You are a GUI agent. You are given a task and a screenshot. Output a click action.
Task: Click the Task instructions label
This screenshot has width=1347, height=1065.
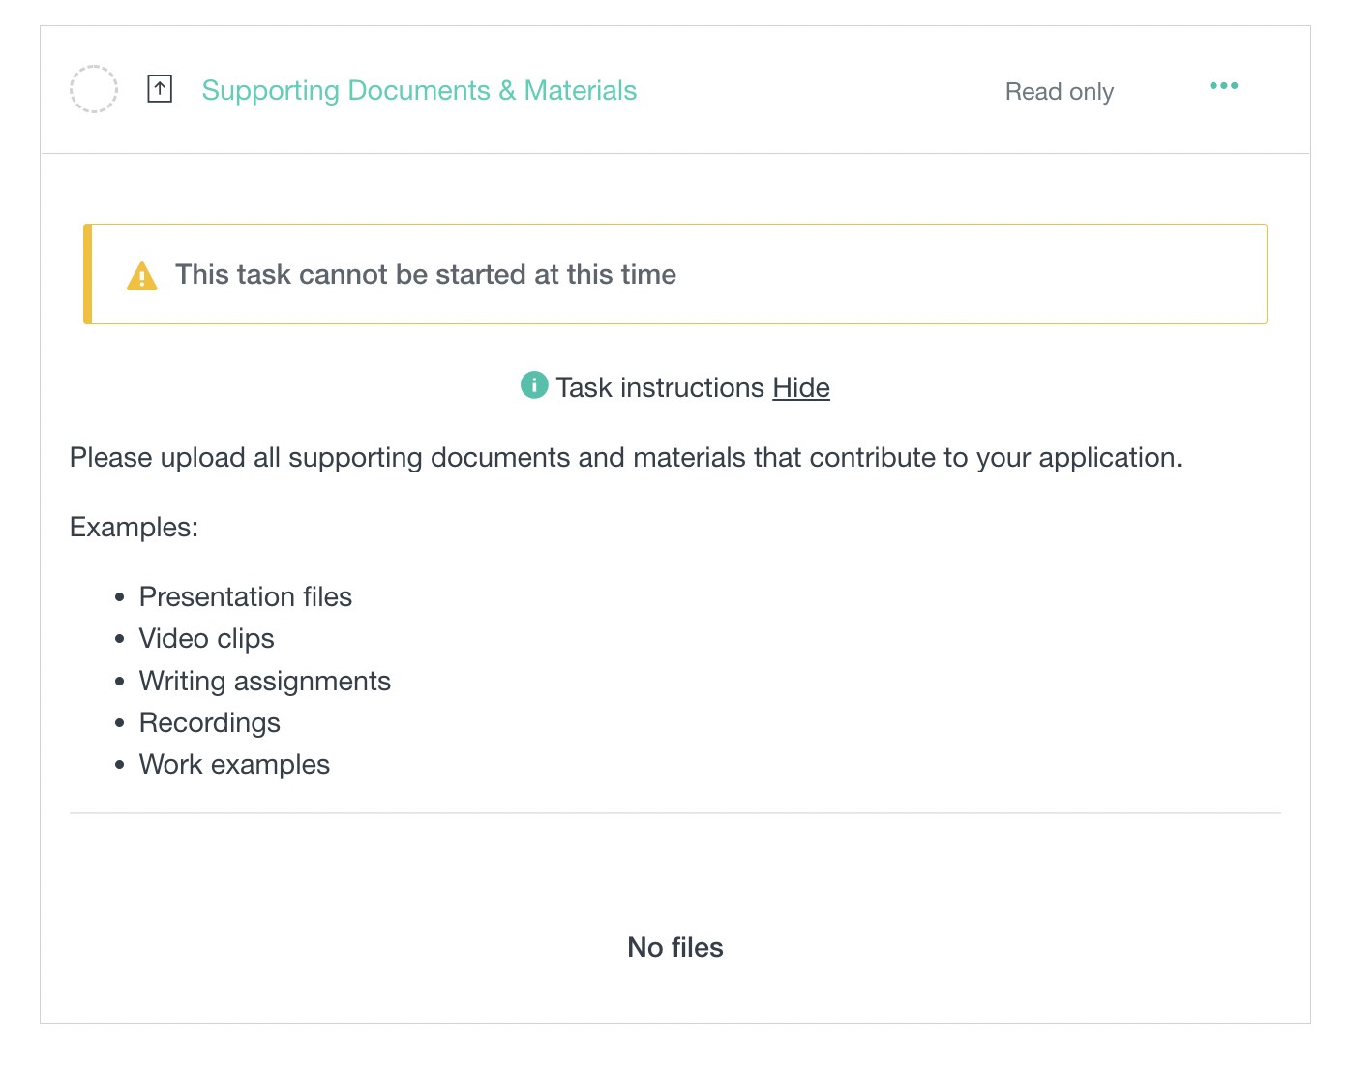click(x=660, y=387)
